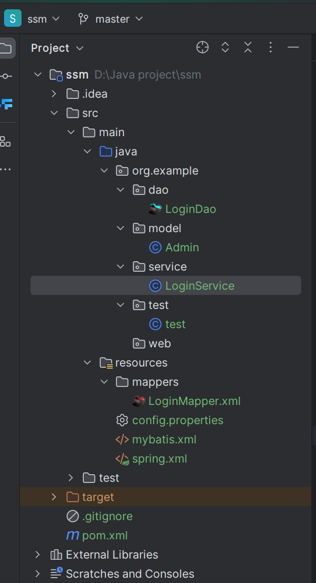Collapse the resources folder
Screen dimensions: 316x583
tap(87, 362)
